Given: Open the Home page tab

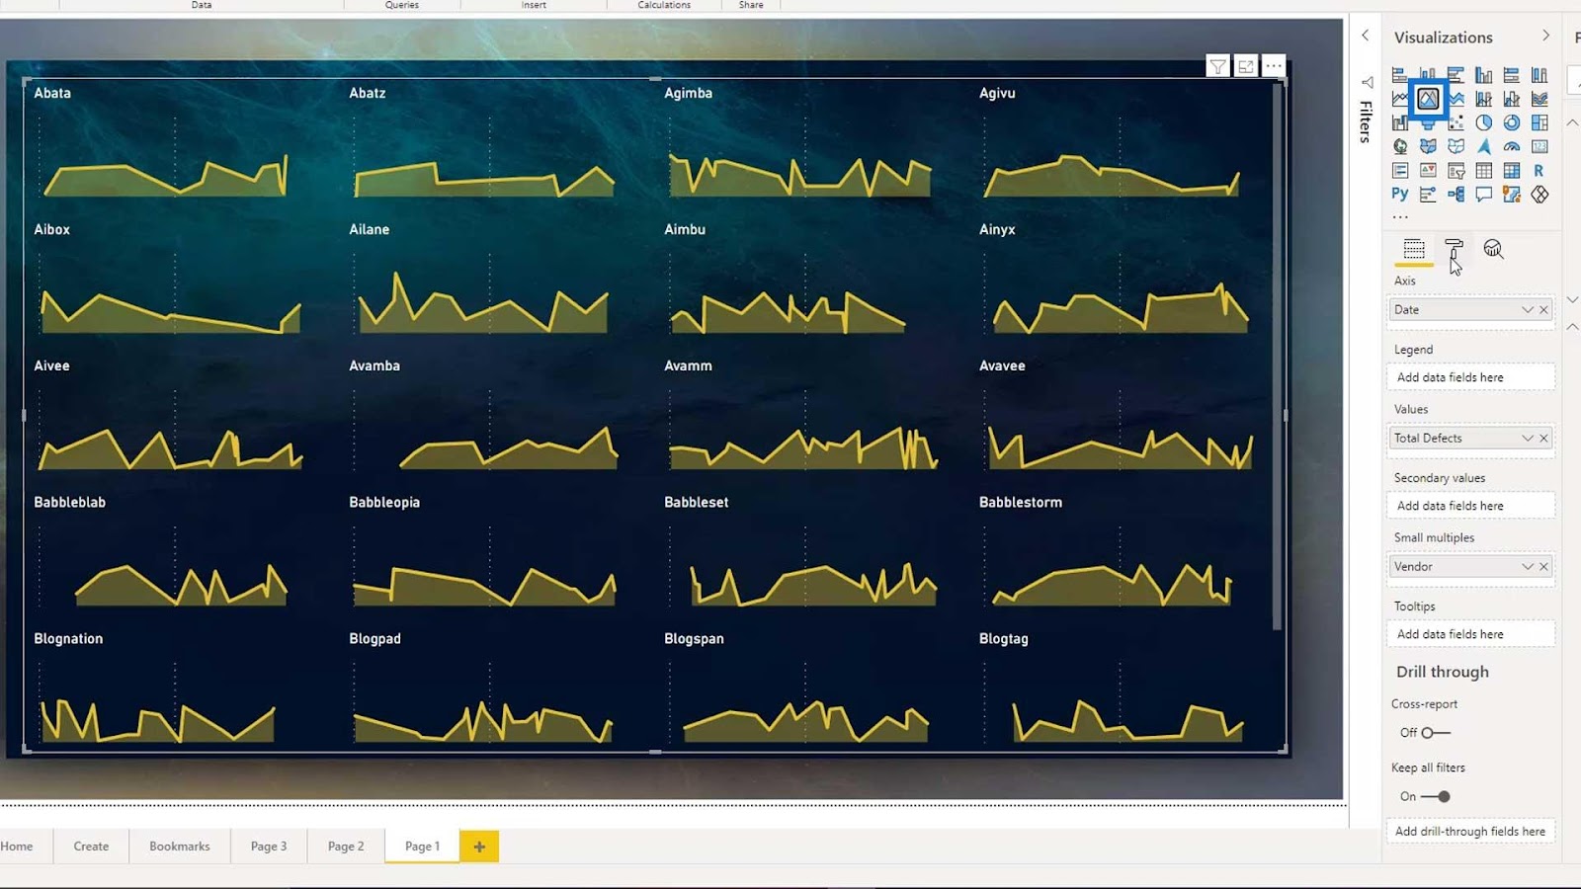Looking at the screenshot, I should pos(17,847).
